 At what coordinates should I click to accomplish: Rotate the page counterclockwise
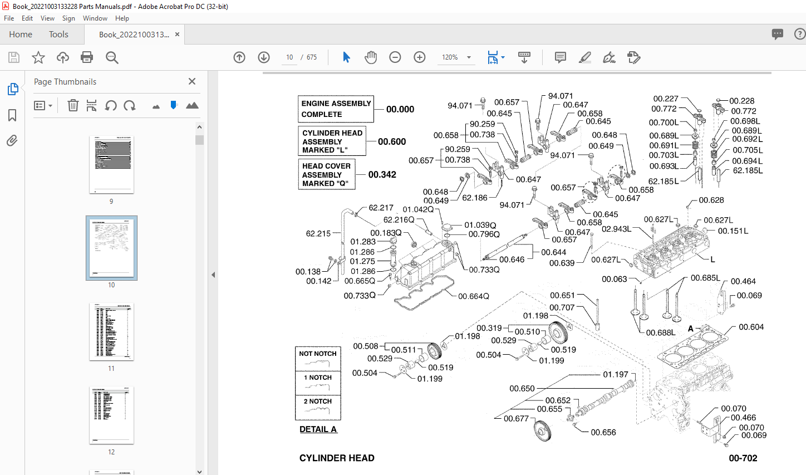coord(111,105)
